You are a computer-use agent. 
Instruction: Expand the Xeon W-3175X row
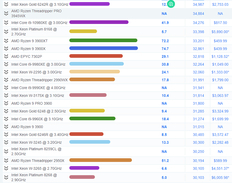tap(6, 96)
